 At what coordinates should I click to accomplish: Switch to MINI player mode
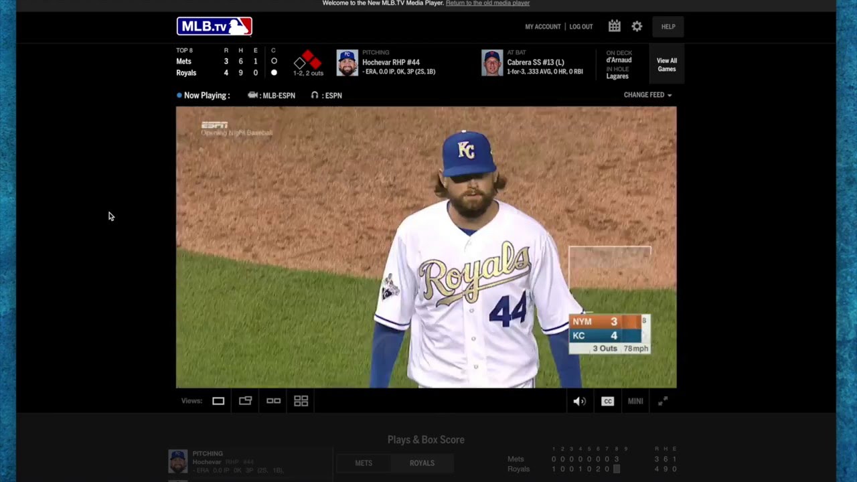pyautogui.click(x=635, y=402)
